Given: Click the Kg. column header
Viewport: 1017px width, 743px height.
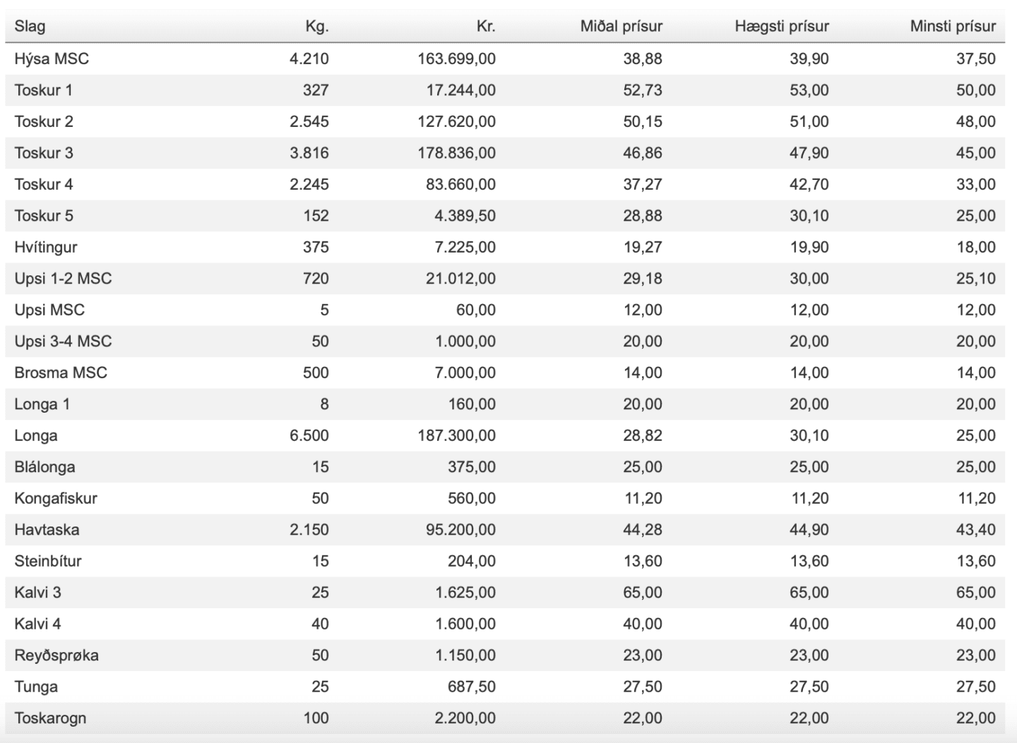Looking at the screenshot, I should point(316,27).
